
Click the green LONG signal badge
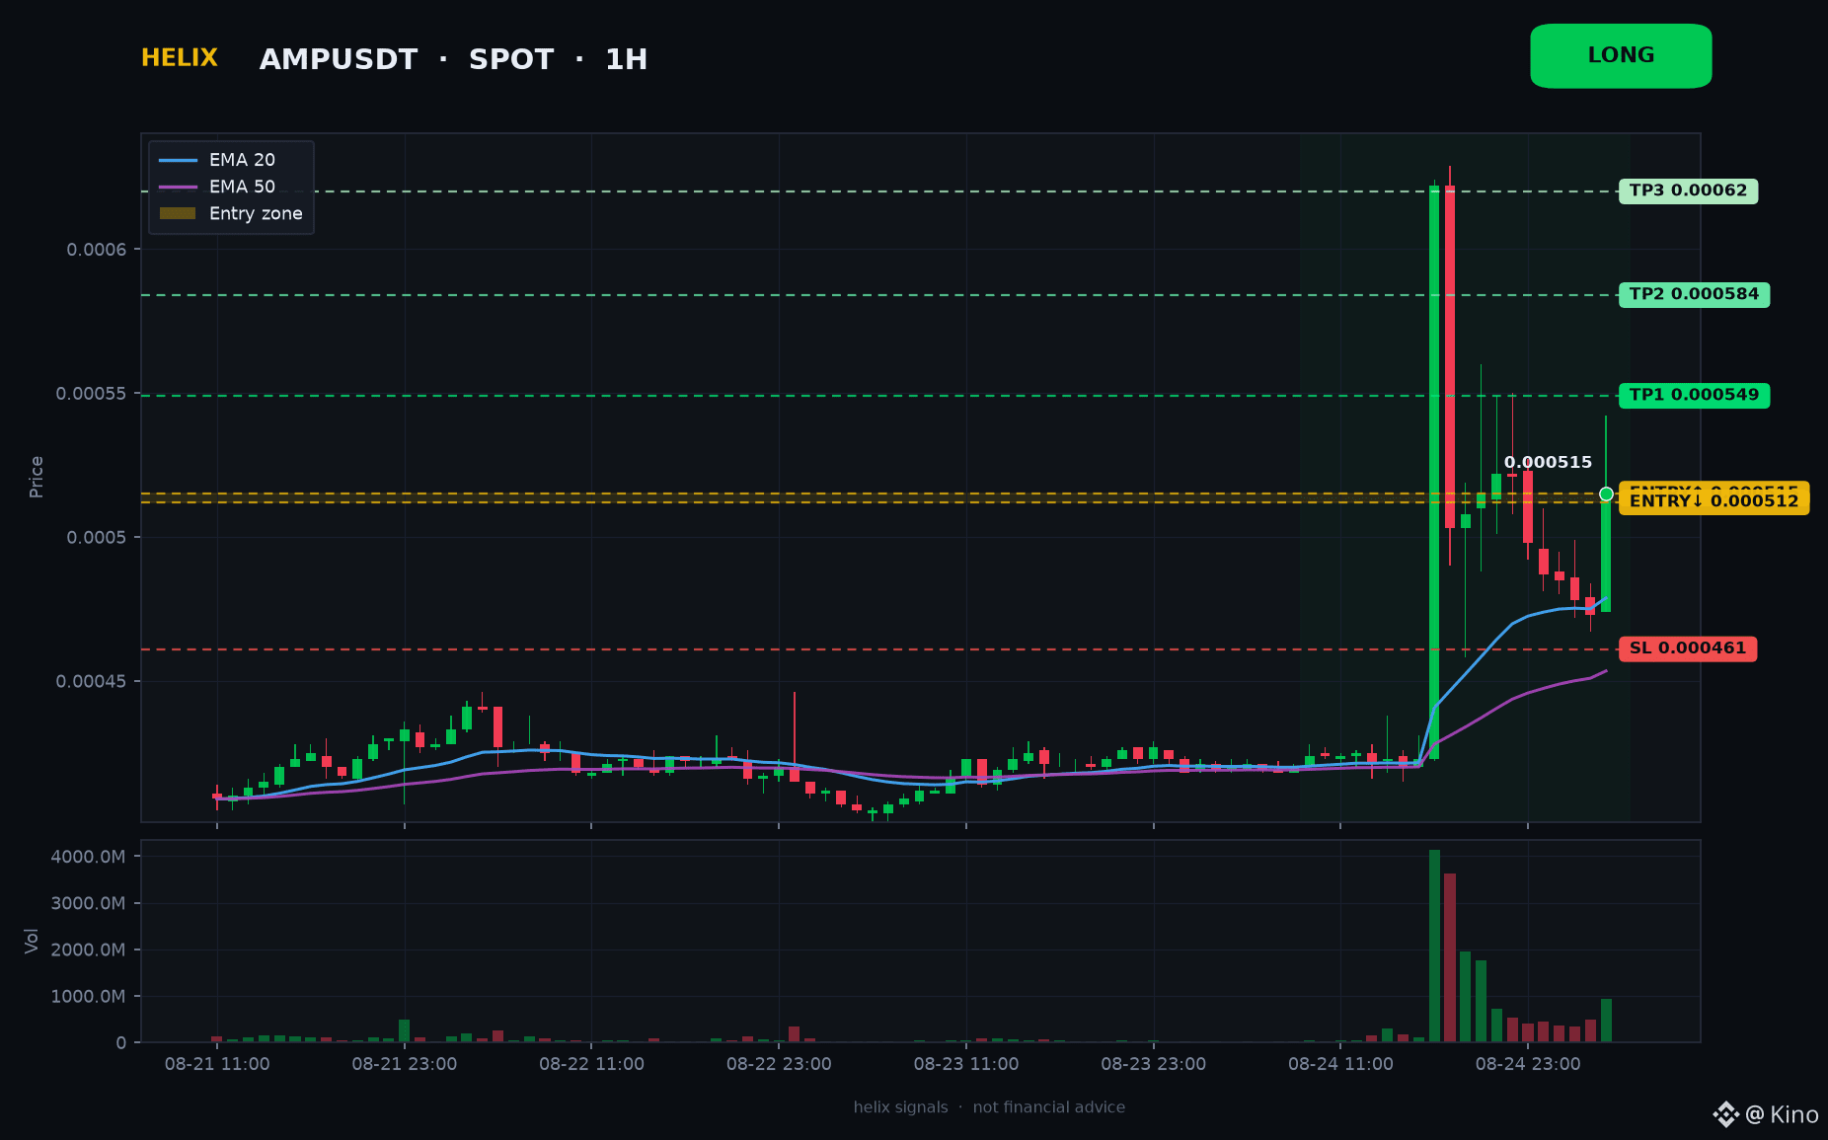point(1621,56)
